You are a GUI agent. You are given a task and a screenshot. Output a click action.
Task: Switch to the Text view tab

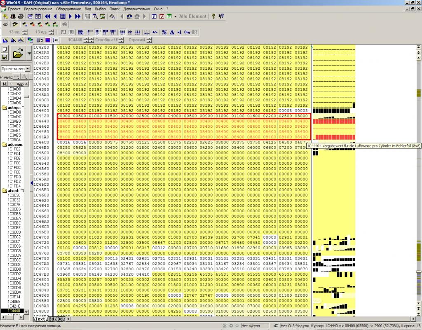[40, 319]
